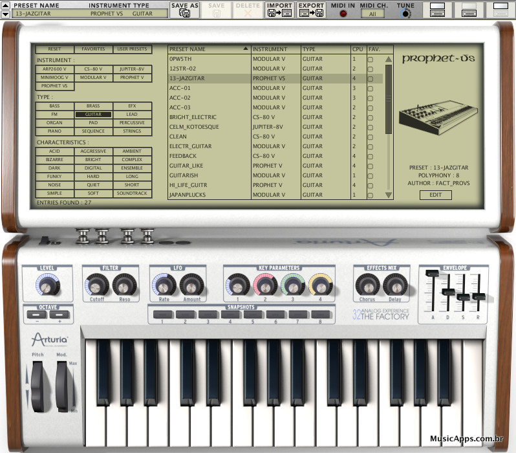This screenshot has width=516, height=453.
Task: Click the LFO Amount knob
Action: 191,285
